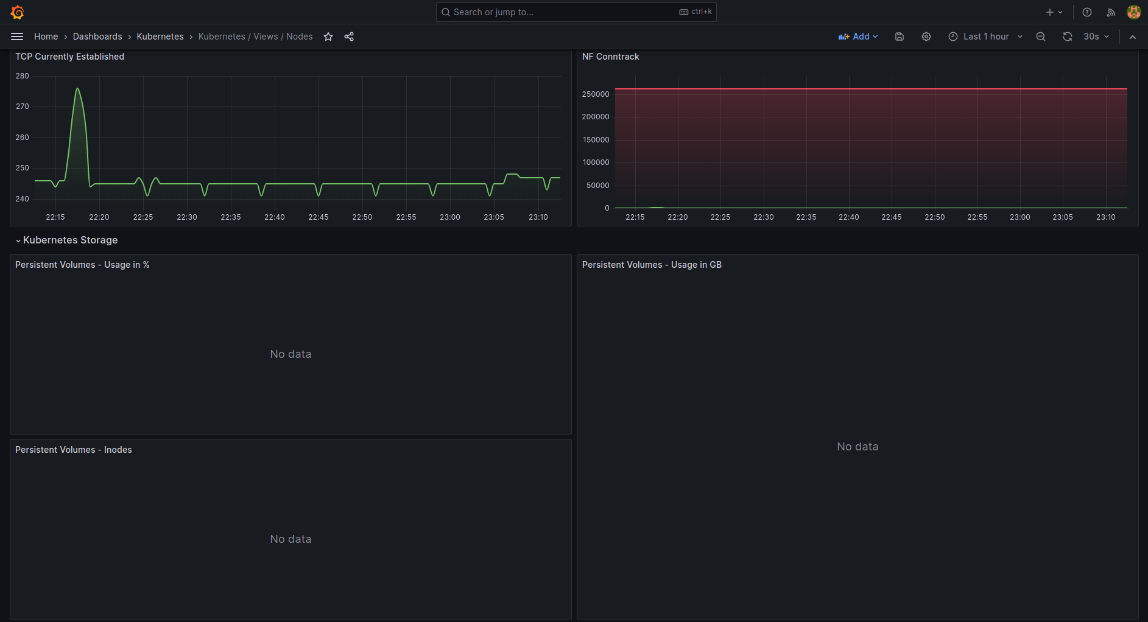Image resolution: width=1148 pixels, height=622 pixels.
Task: Collapse the kiosk/exit view caret
Action: pyautogui.click(x=1133, y=37)
